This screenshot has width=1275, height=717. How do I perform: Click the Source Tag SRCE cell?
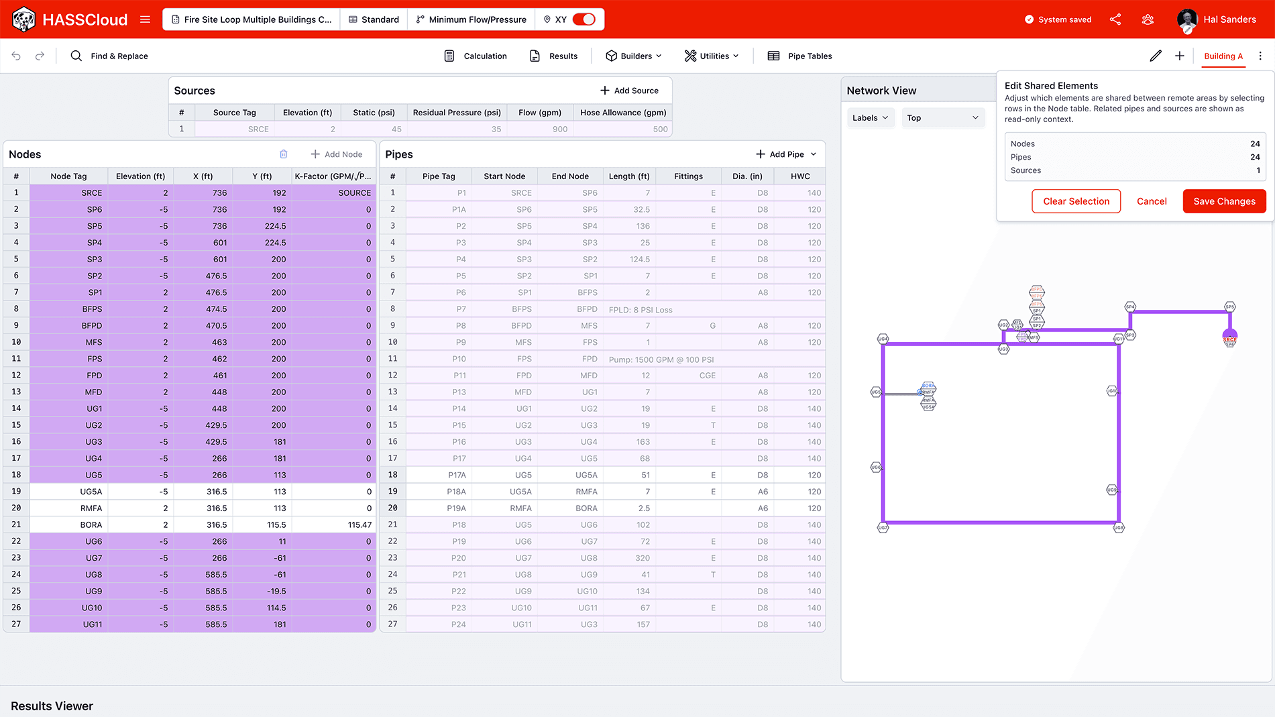coord(235,129)
